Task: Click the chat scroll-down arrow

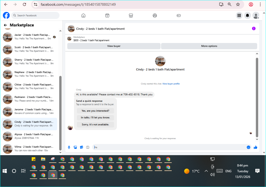Action: point(257,140)
